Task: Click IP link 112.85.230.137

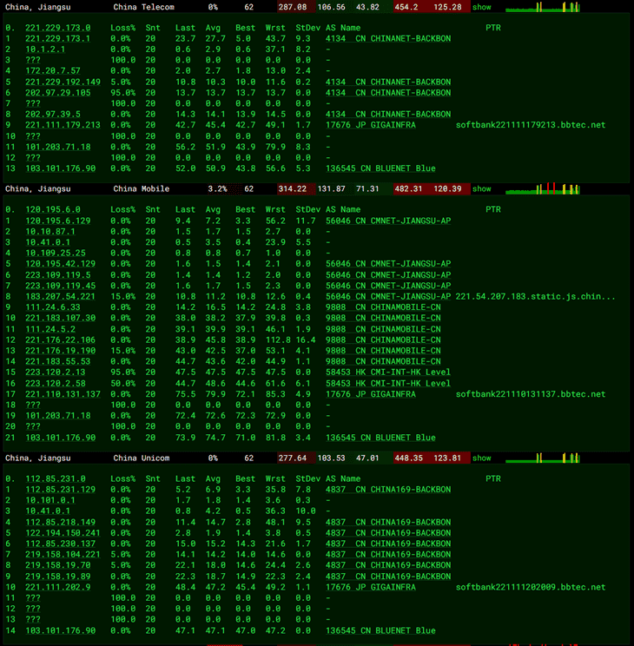Action: 60,544
